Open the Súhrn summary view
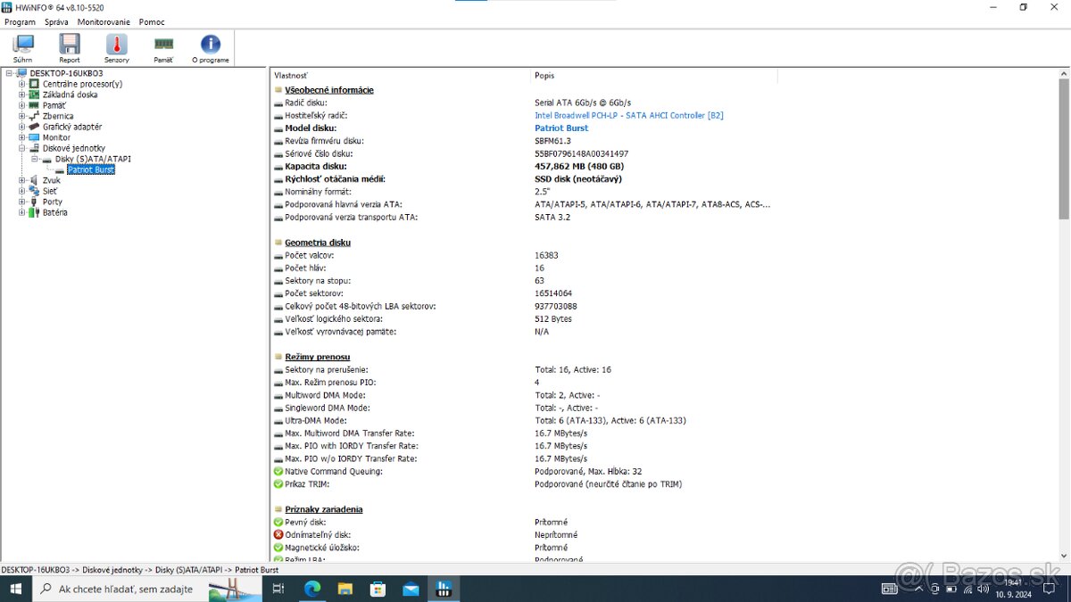Viewport: 1071px width, 602px height. click(x=22, y=46)
